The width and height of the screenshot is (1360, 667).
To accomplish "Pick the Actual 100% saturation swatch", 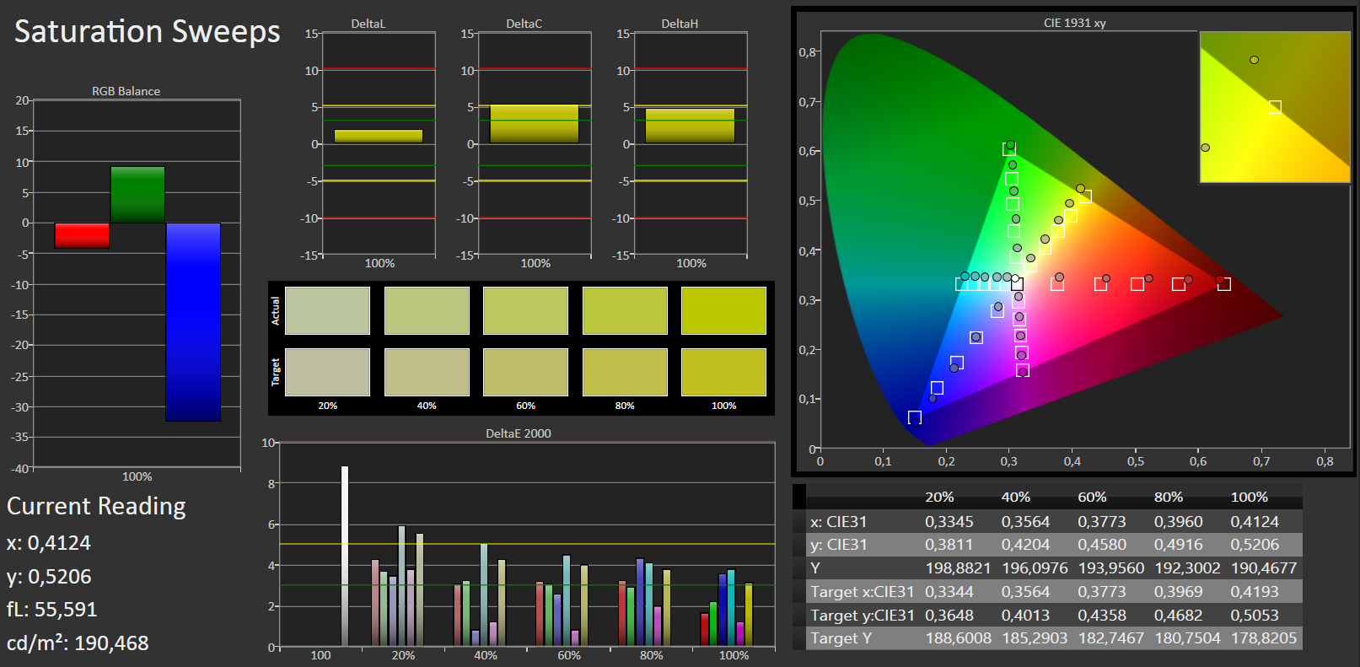I will pos(723,310).
